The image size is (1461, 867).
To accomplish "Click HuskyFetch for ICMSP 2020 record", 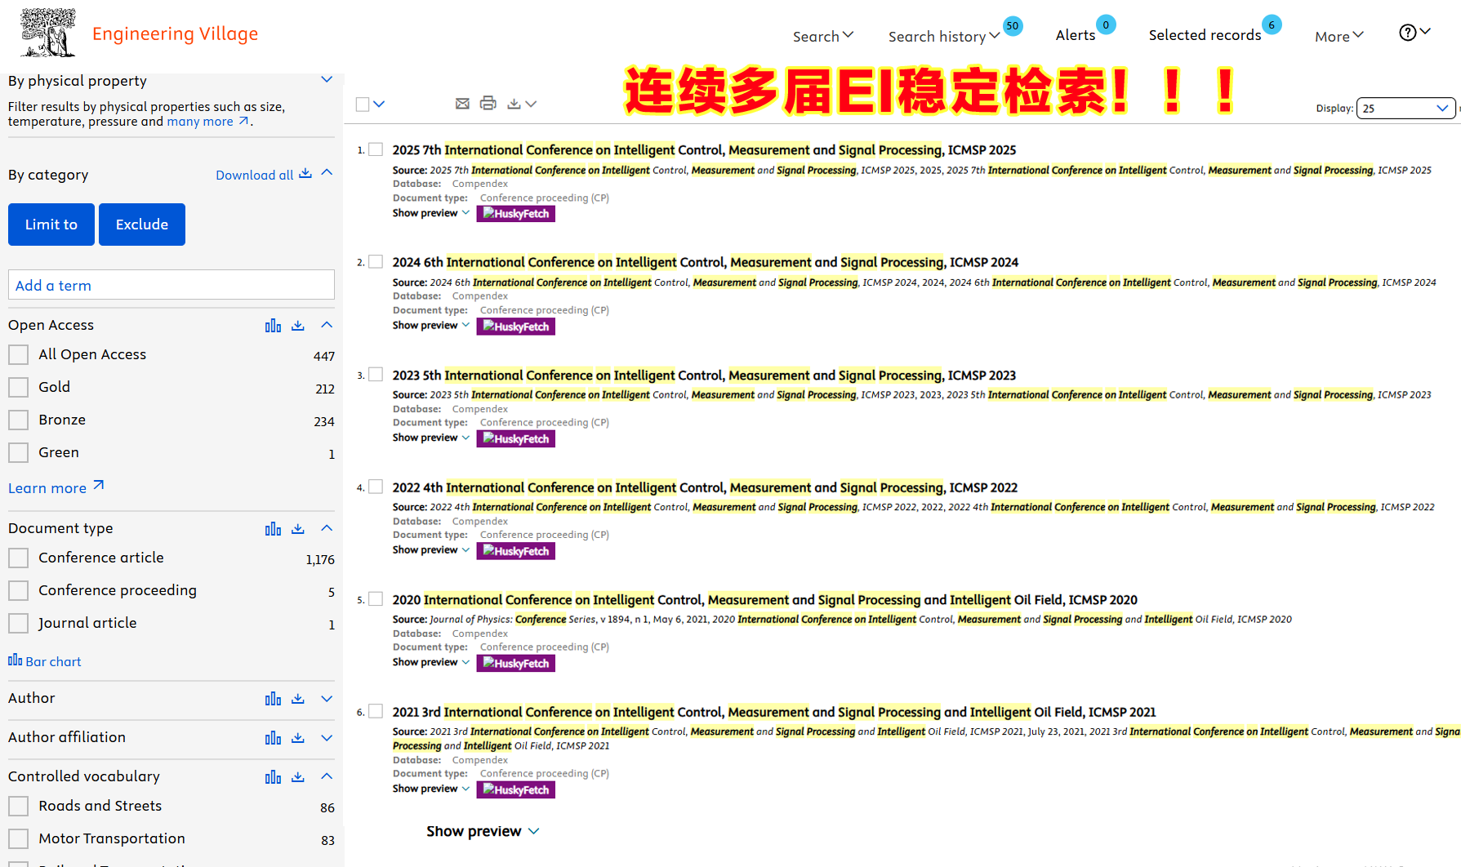I will tap(516, 664).
